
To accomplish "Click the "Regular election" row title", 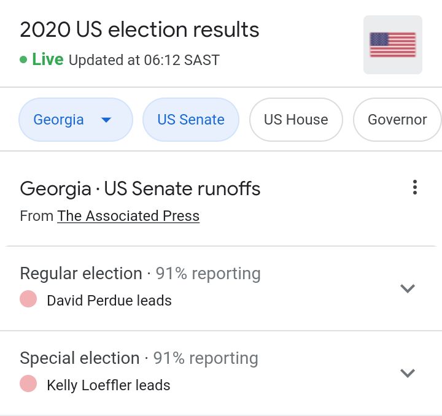I will (81, 274).
